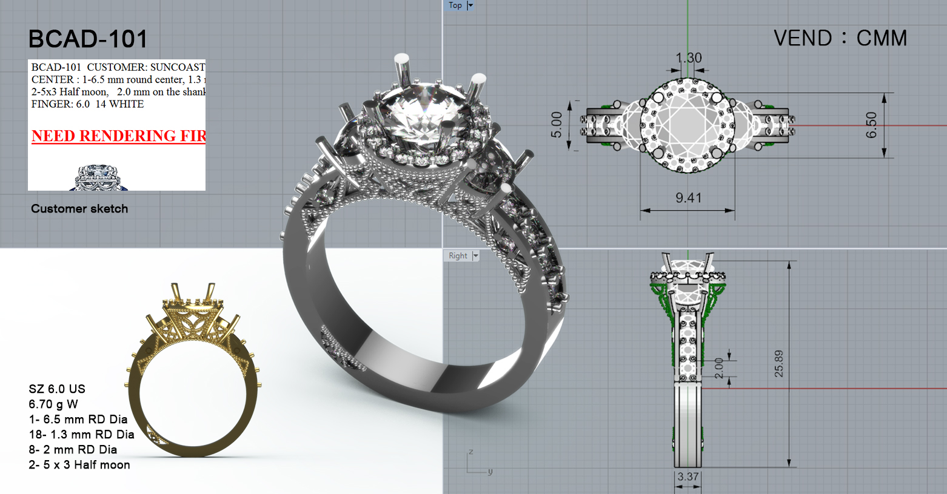Screen dimensions: 947x494
Task: Click the Right viewport title label
Action: (x=458, y=256)
